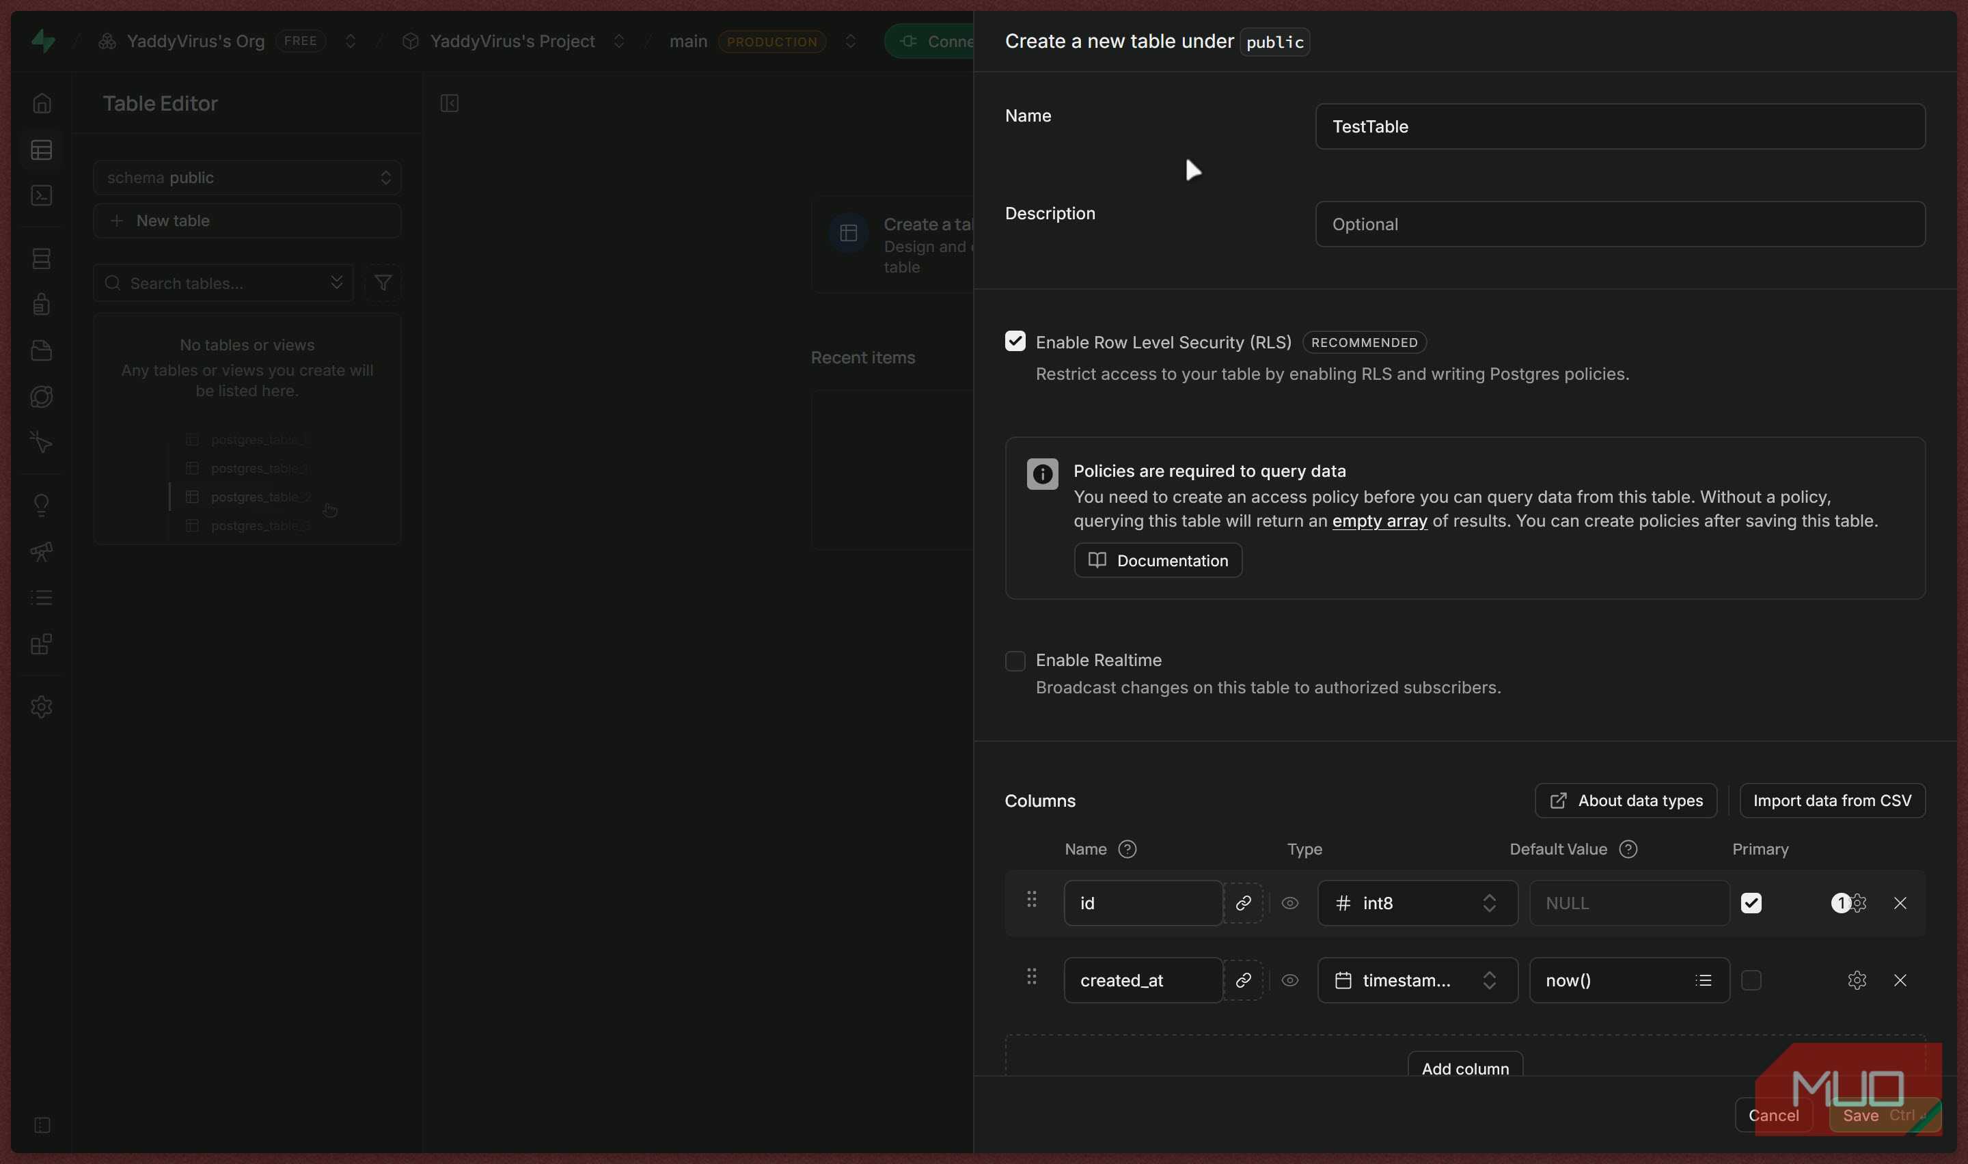This screenshot has width=1968, height=1164.
Task: Toggle eye icon on created_at column
Action: pos(1289,980)
